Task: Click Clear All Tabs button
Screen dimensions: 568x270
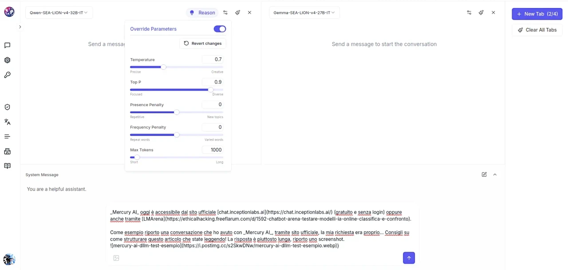Action: [537, 30]
